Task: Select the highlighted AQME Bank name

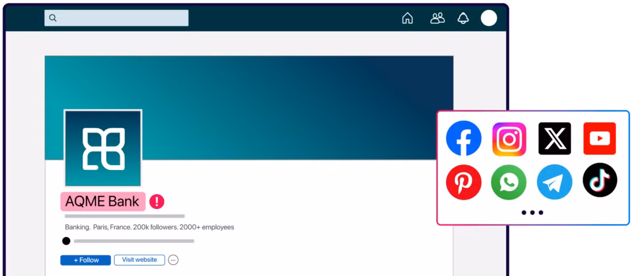Action: (x=102, y=201)
